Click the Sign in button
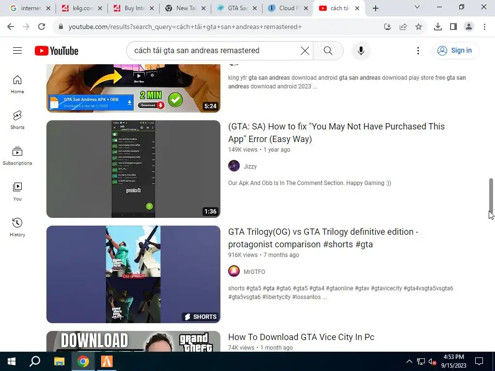Screen dimensions: 495x371 point(455,50)
